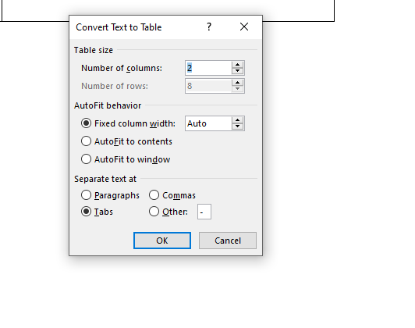415x328 pixels.
Task: Click the dialog title bar text
Action: coord(119,27)
